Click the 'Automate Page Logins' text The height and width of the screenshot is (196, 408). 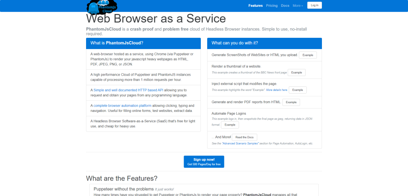pyautogui.click(x=229, y=114)
